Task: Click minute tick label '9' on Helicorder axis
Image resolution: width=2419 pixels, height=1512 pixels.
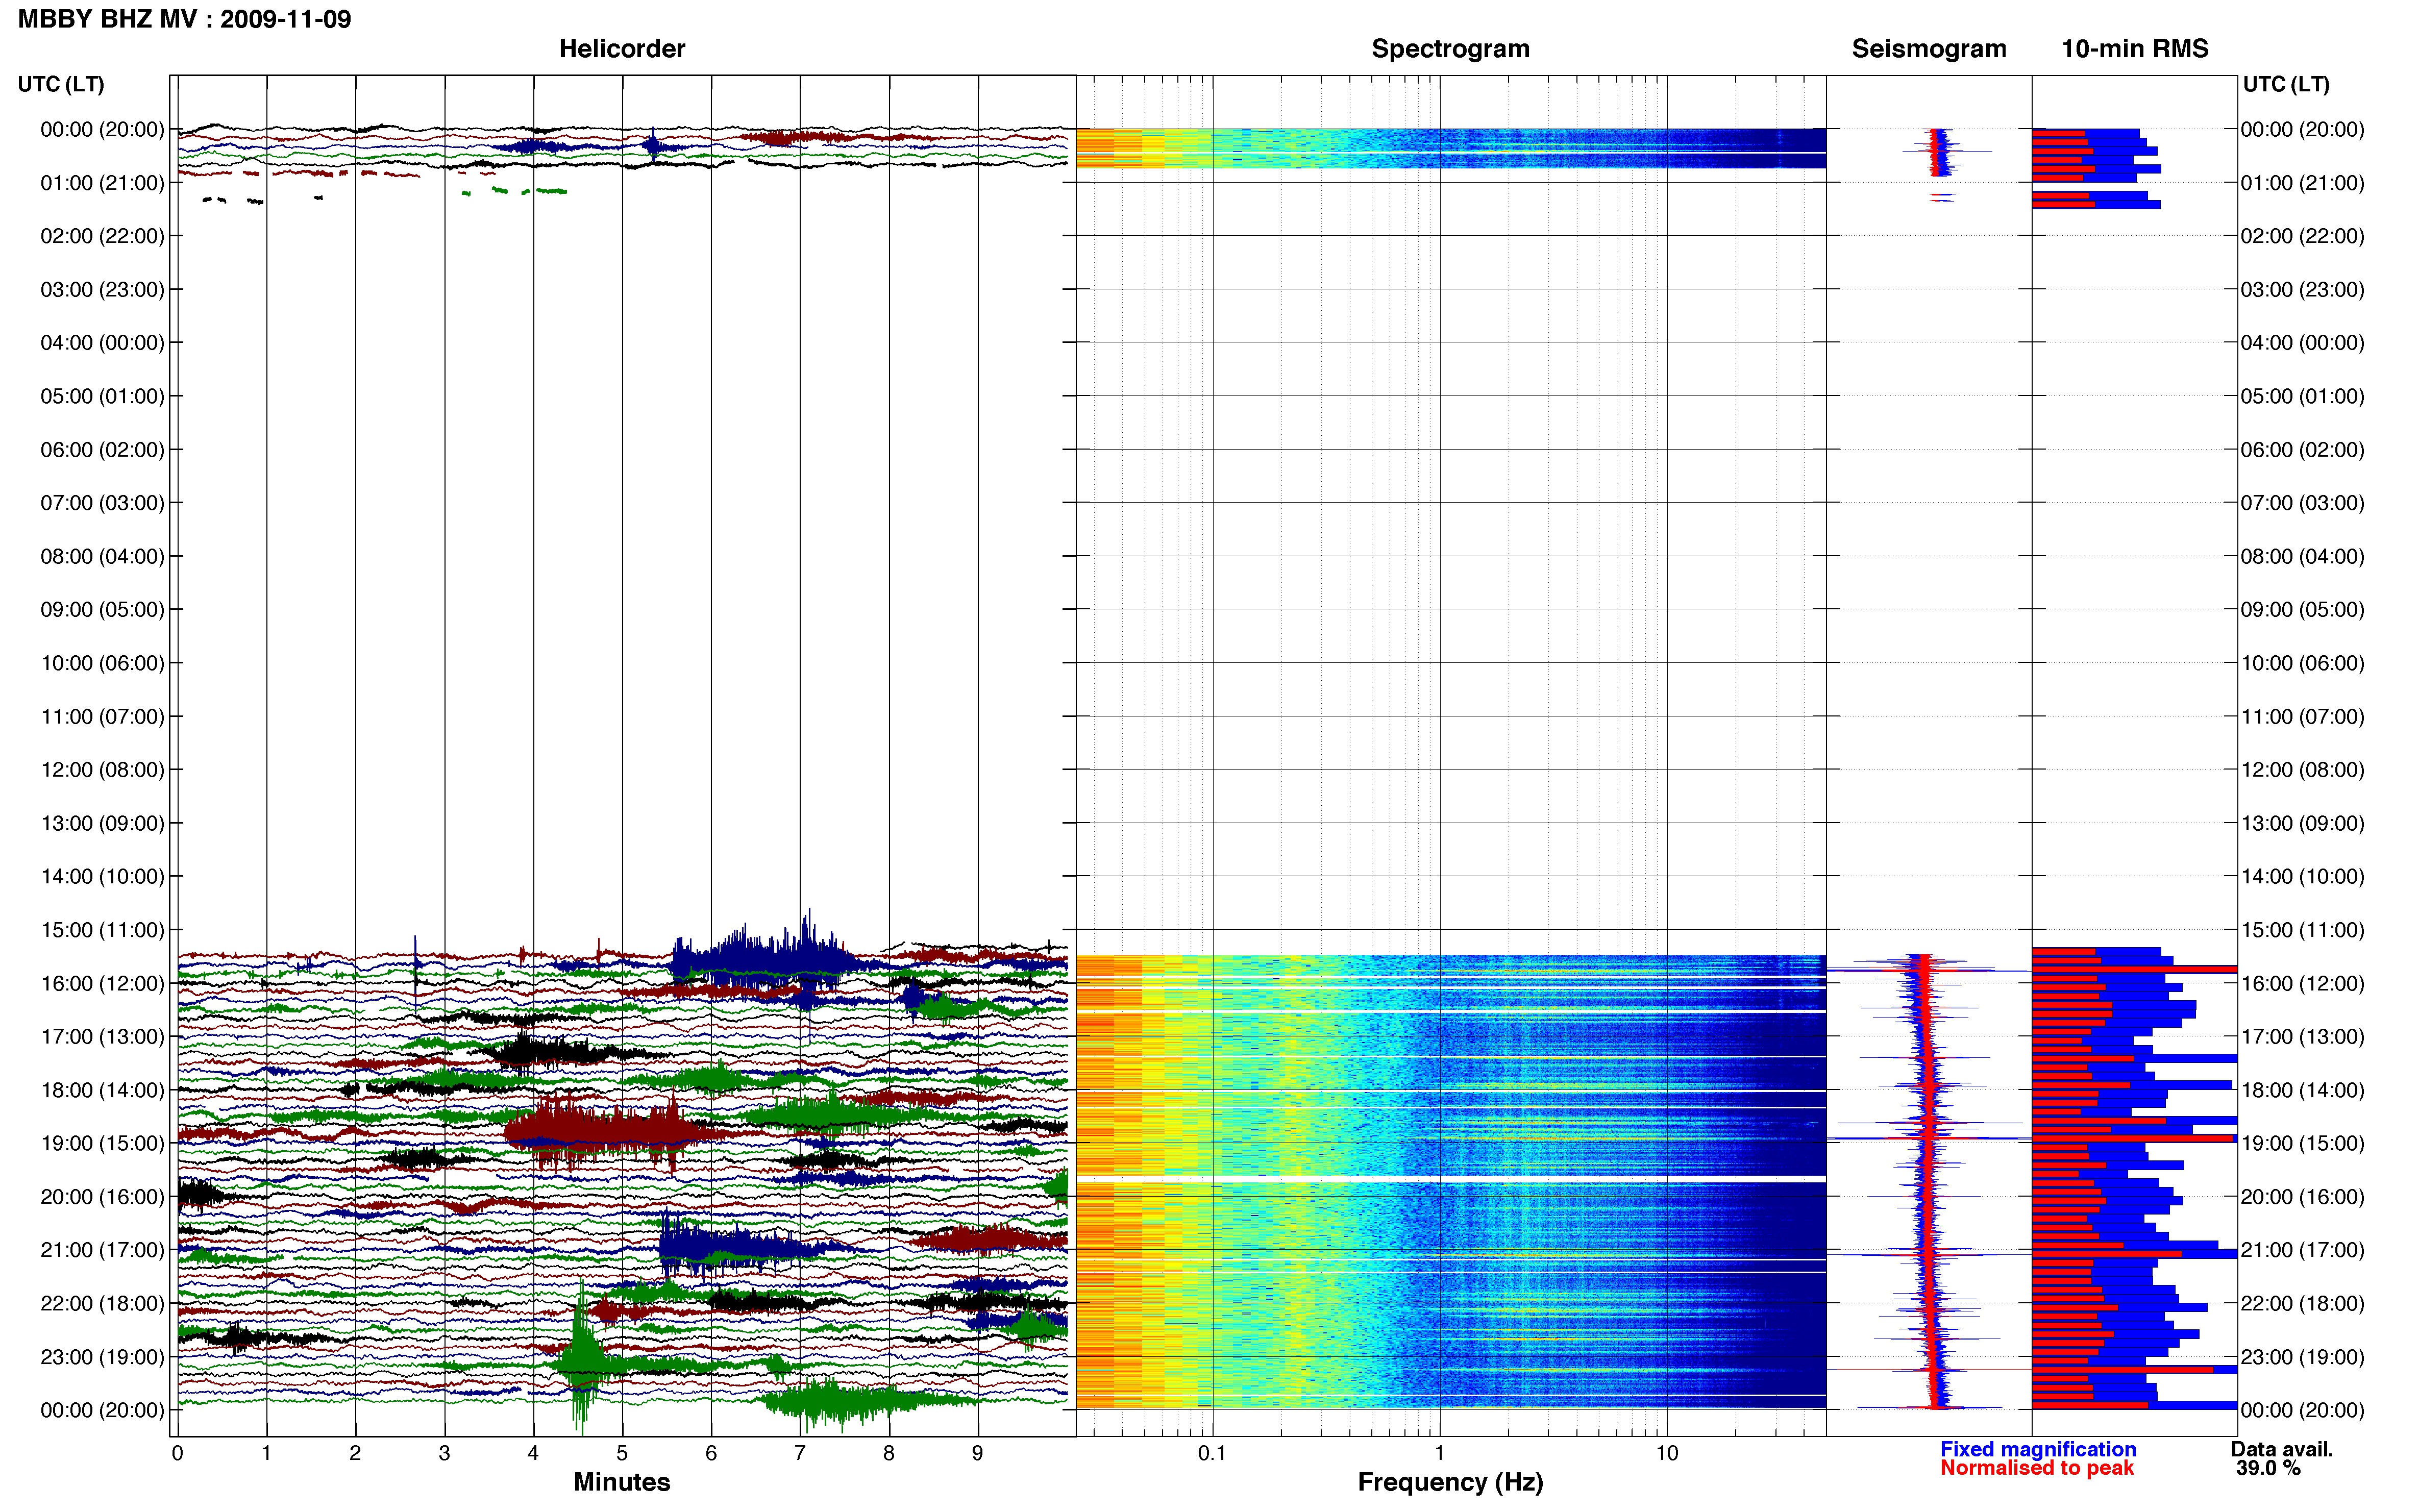Action: coord(978,1453)
